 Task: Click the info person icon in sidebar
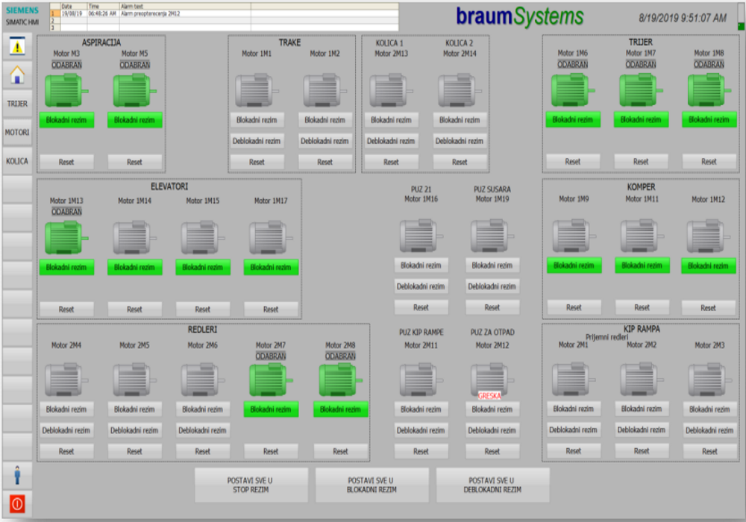click(x=16, y=474)
